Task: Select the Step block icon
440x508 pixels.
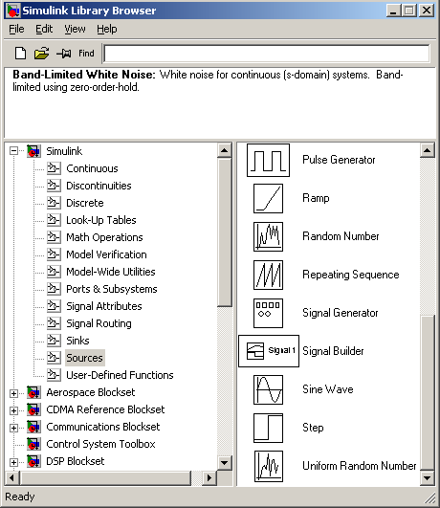Action: (268, 428)
